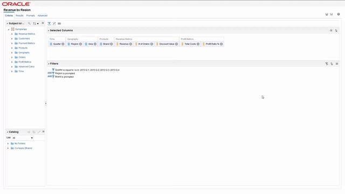The width and height of the screenshot is (345, 194).
Task: Expand the Customers folder
Action: point(12,39)
